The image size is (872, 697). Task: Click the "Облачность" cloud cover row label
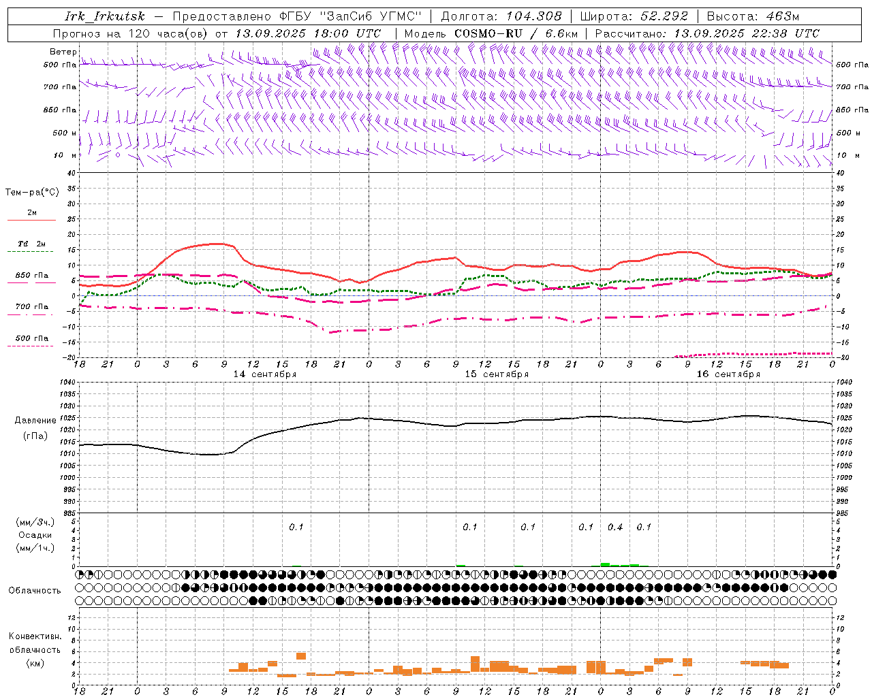[x=35, y=591]
